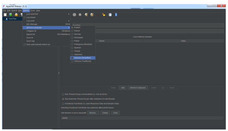Image resolution: width=228 pixels, height=131 pixels.
Task: Open the Help menu
Action: pyautogui.click(x=38, y=10)
